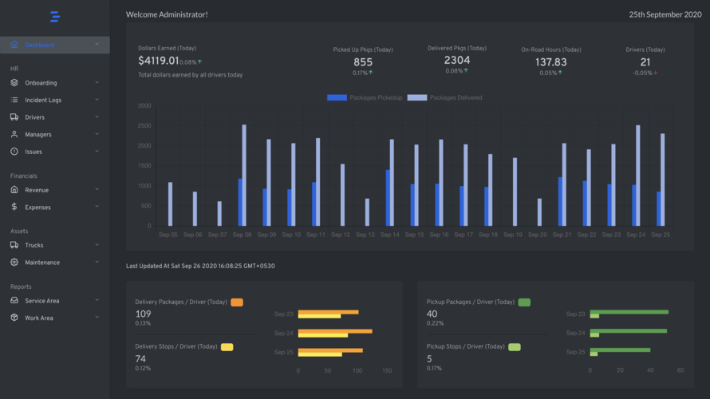Click the Expenses dollar icon

14,207
